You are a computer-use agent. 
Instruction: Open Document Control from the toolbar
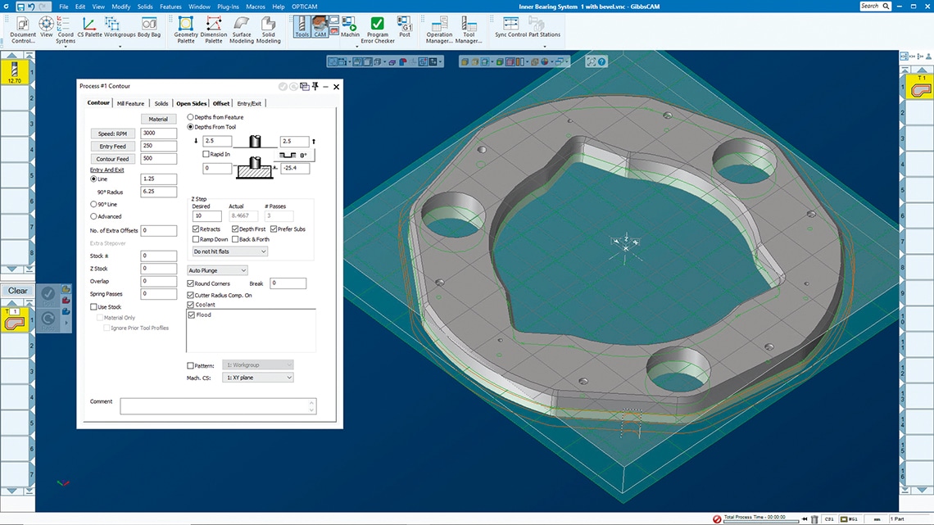click(23, 25)
